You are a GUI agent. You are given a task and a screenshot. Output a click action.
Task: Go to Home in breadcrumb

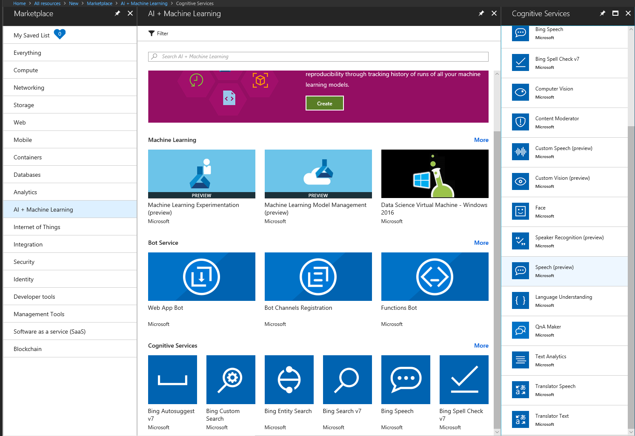[20, 3]
